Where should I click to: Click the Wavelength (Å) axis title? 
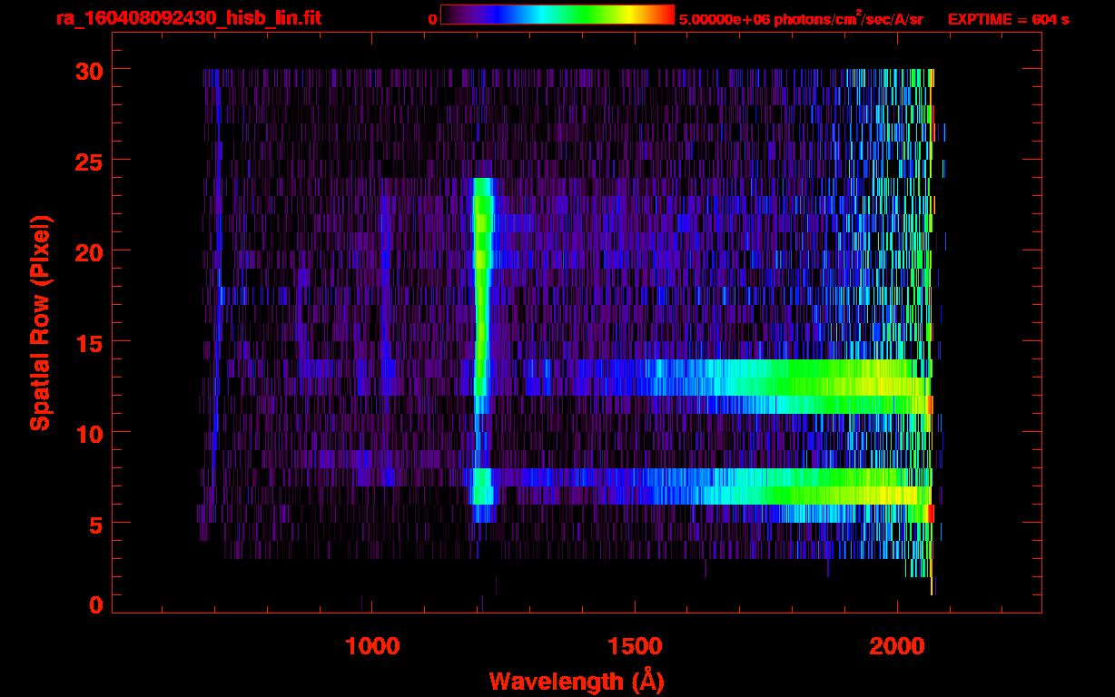tap(570, 681)
